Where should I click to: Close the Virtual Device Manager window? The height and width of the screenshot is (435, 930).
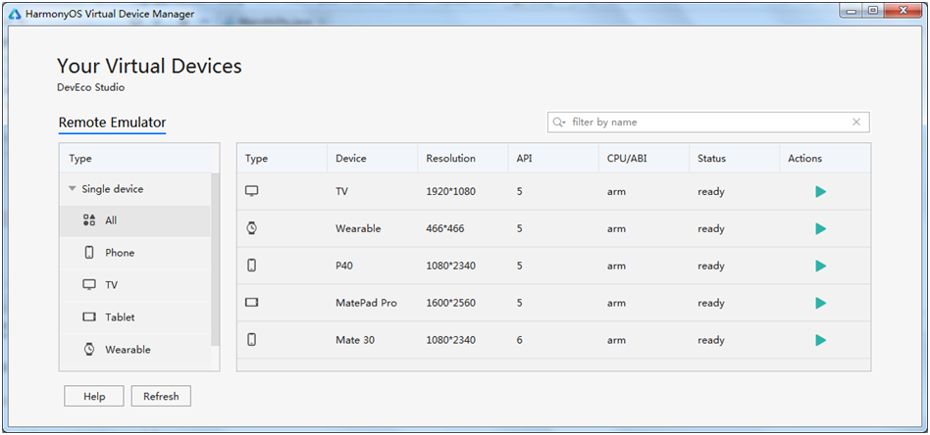click(903, 11)
